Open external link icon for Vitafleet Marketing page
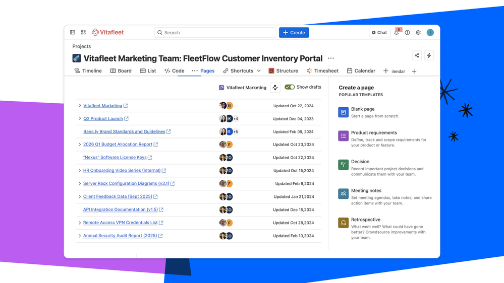 [x=126, y=106]
